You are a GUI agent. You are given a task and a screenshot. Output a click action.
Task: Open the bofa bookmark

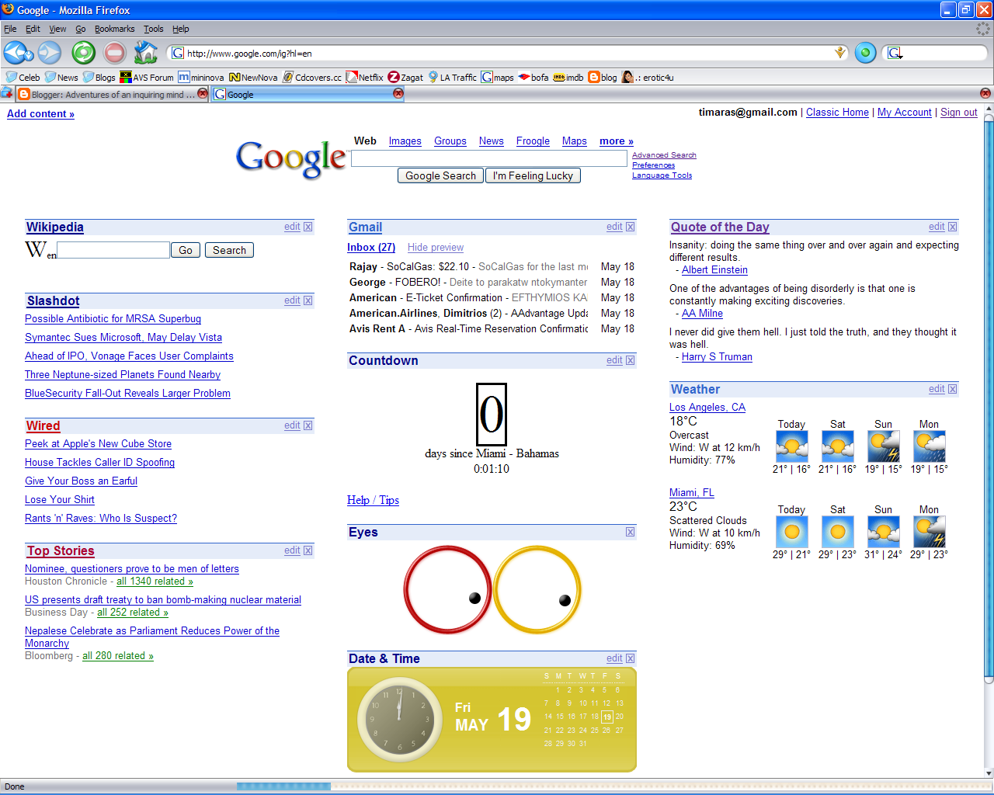click(x=533, y=77)
